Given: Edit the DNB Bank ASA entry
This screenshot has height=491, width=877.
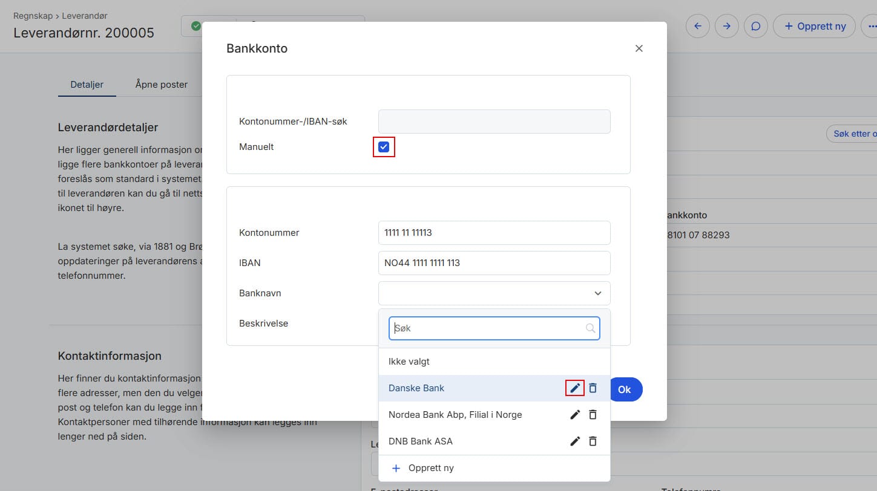Looking at the screenshot, I should 575,441.
